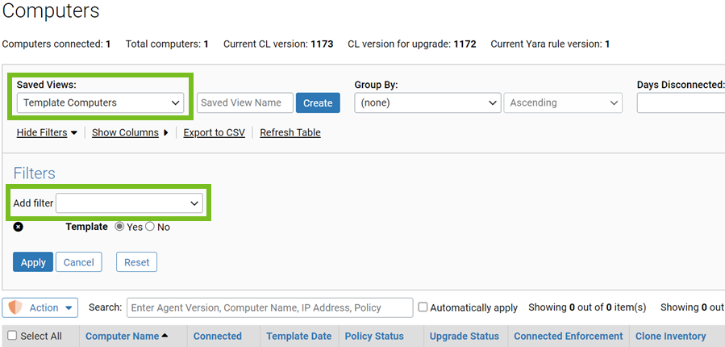The height and width of the screenshot is (347, 725).
Task: Enable Automatically apply checkbox
Action: 423,307
